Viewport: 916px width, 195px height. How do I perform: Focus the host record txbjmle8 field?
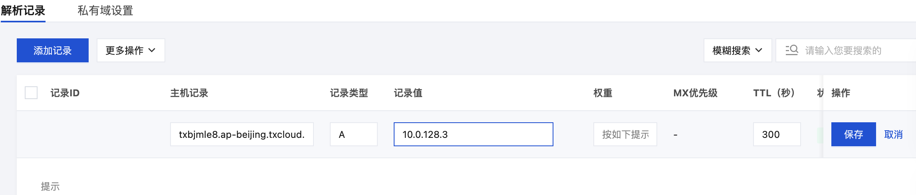[242, 134]
